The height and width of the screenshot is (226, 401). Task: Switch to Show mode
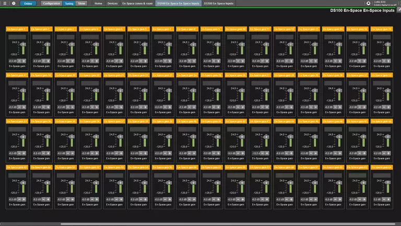coord(81,4)
